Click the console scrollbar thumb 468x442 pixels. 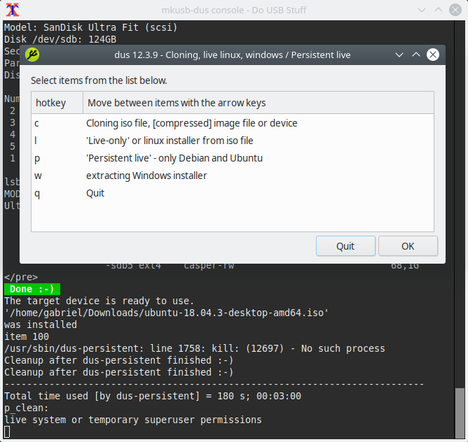460,413
